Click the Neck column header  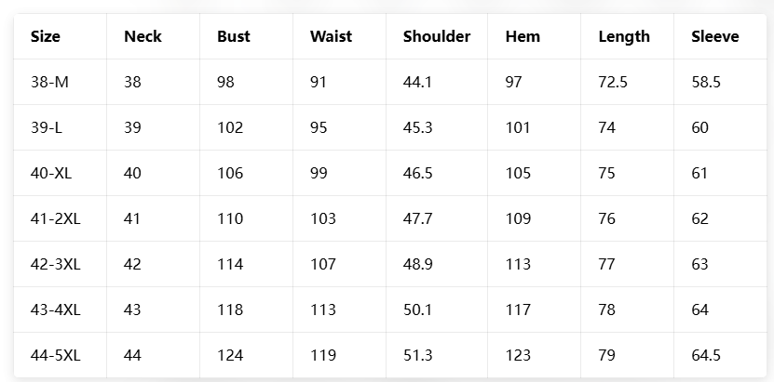(x=143, y=37)
